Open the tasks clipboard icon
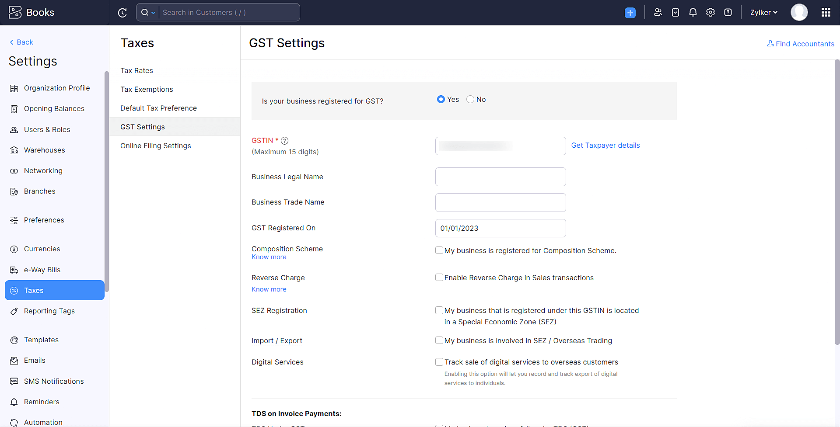 click(x=675, y=12)
